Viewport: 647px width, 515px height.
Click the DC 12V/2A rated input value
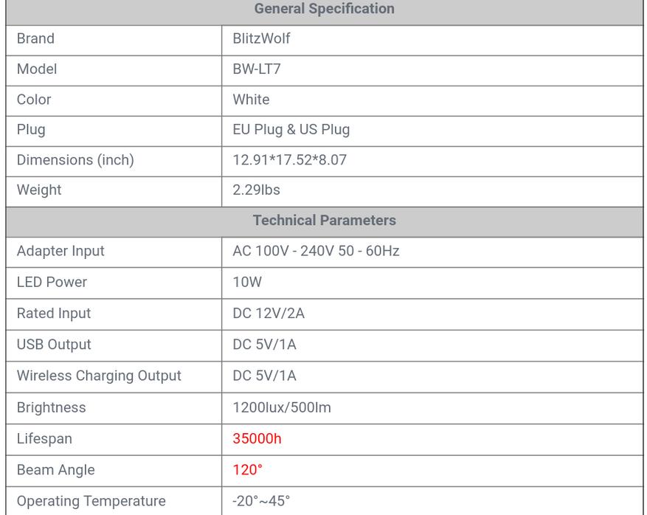(269, 314)
